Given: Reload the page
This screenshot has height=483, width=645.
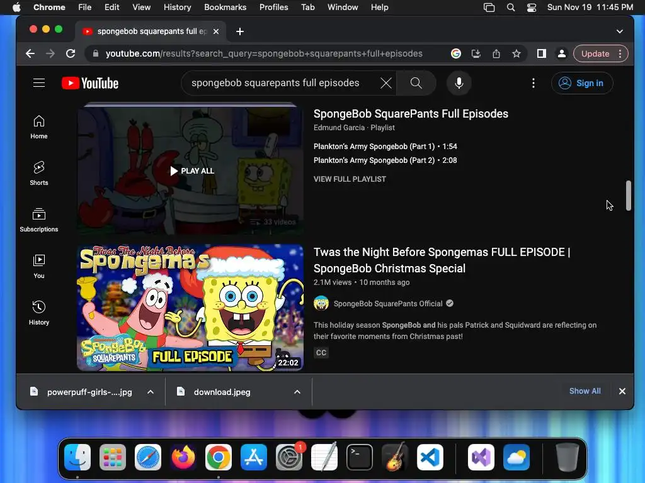Looking at the screenshot, I should click(x=71, y=53).
